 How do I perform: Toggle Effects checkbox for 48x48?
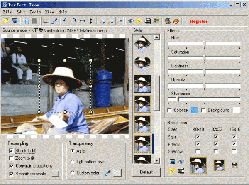click(x=198, y=144)
